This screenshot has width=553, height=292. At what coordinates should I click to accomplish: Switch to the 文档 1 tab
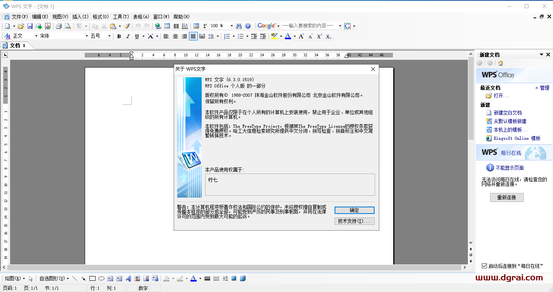17,45
